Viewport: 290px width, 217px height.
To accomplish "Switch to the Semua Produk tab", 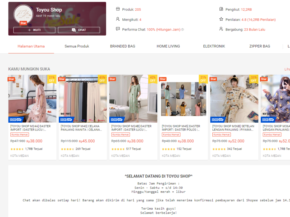I will pyautogui.click(x=77, y=46).
